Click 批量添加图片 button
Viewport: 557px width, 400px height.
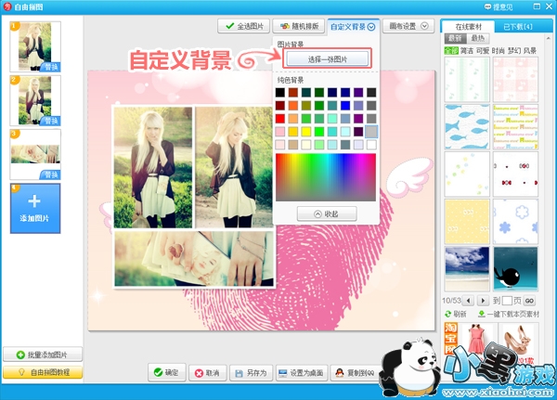[43, 355]
